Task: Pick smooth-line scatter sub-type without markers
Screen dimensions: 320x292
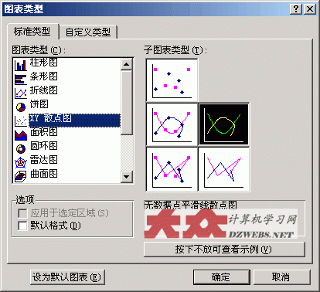Action: (223, 124)
